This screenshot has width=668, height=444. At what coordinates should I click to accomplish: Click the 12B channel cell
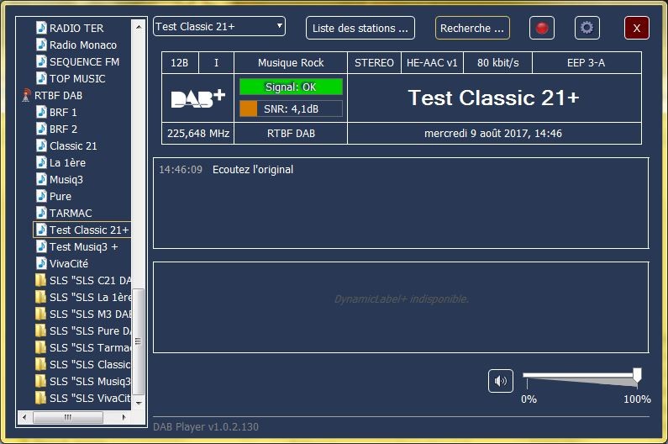[x=180, y=63]
